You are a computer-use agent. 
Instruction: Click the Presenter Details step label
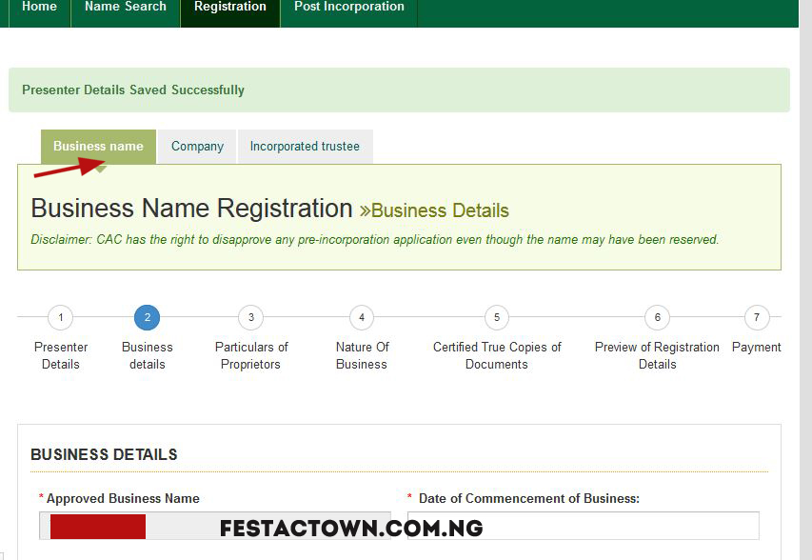click(61, 355)
